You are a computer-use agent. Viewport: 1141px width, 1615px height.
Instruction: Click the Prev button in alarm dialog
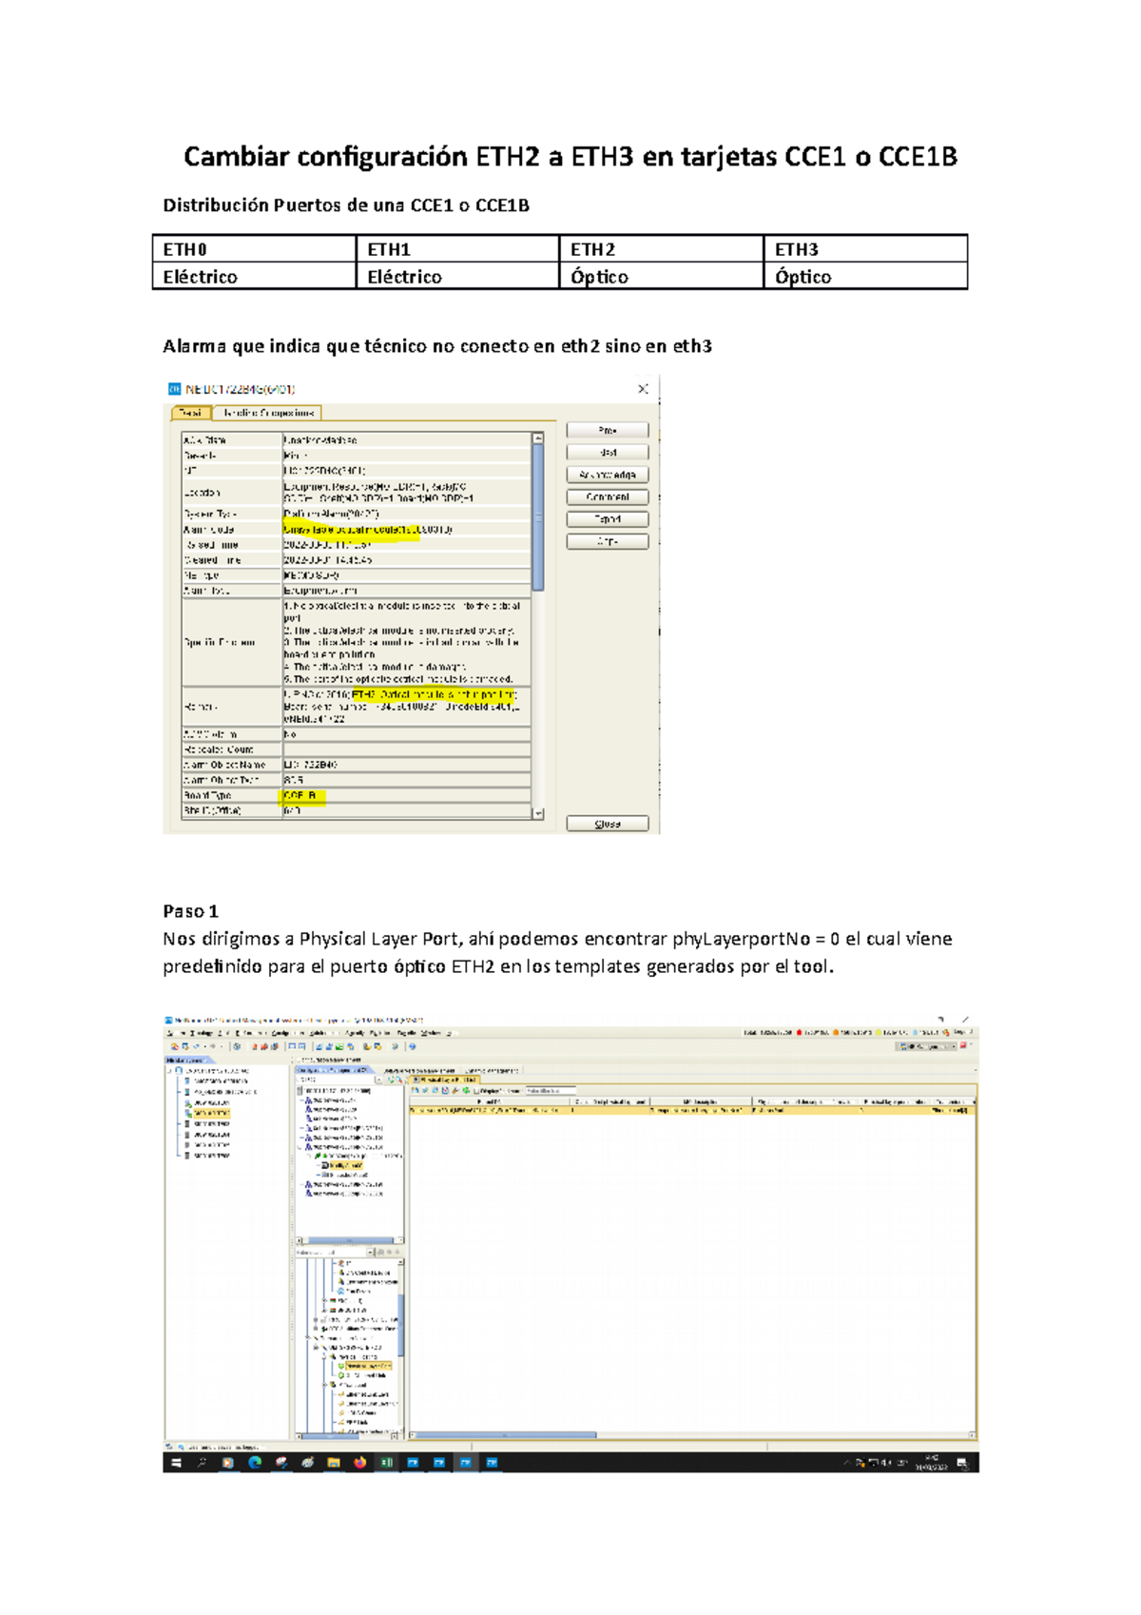tap(607, 430)
